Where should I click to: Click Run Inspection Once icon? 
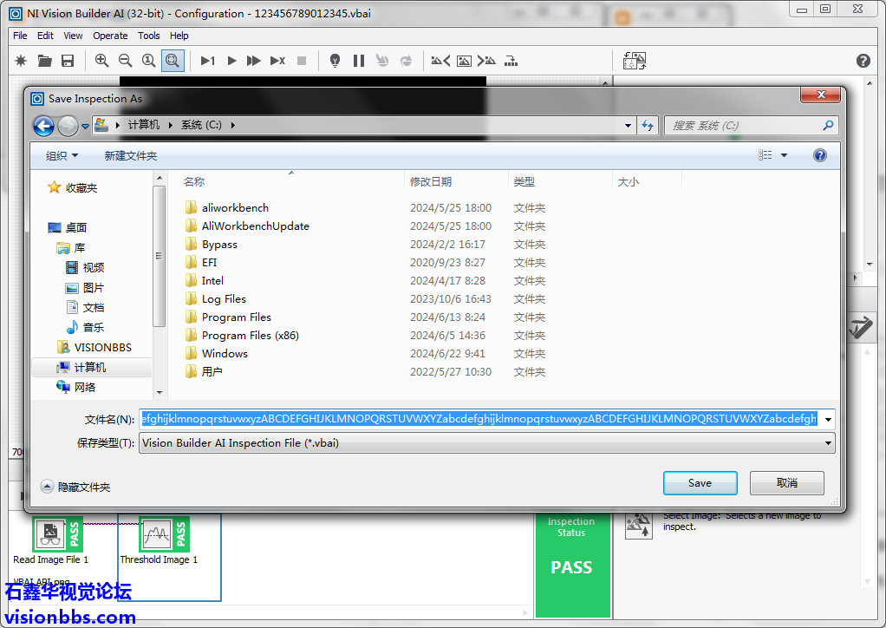point(208,61)
